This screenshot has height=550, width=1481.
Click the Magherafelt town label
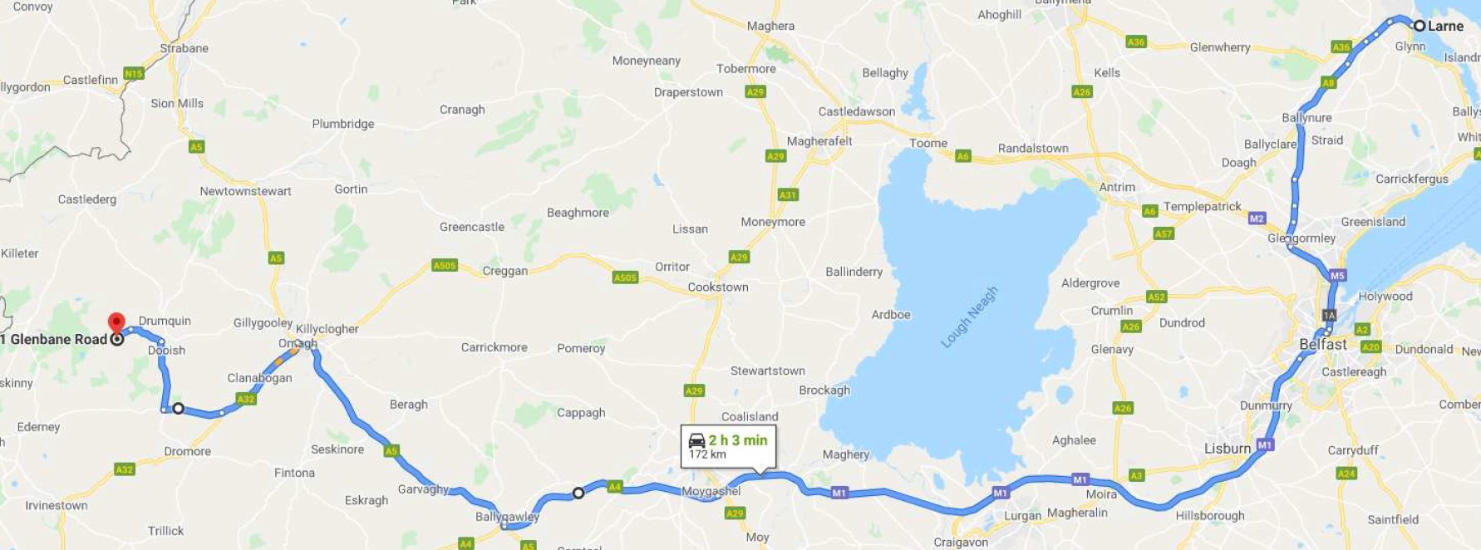[x=819, y=141]
